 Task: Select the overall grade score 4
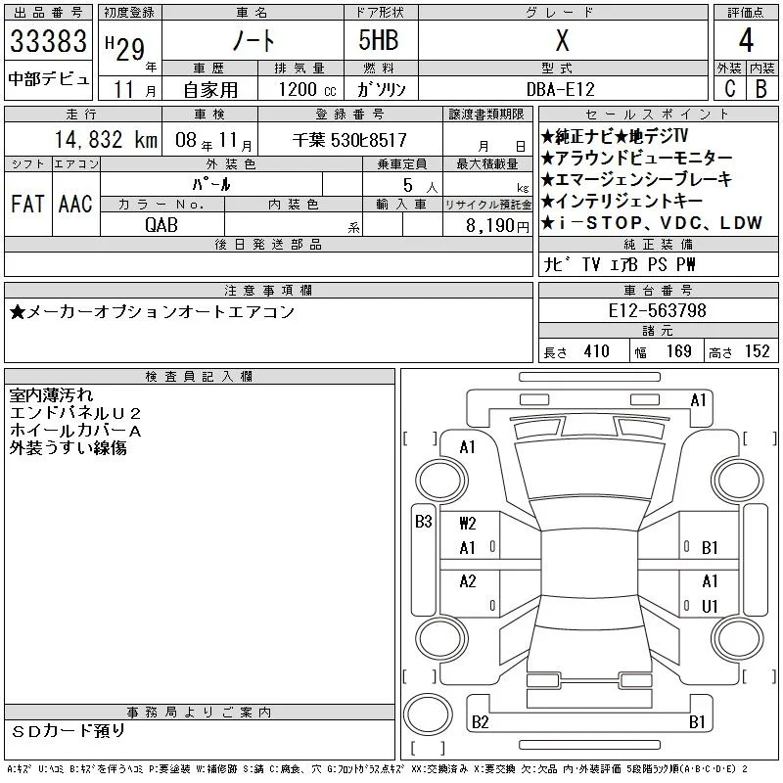[746, 40]
